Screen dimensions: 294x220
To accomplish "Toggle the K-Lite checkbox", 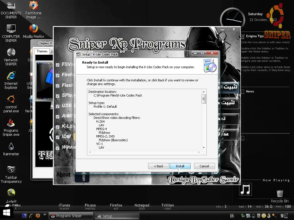I will tap(57, 127).
